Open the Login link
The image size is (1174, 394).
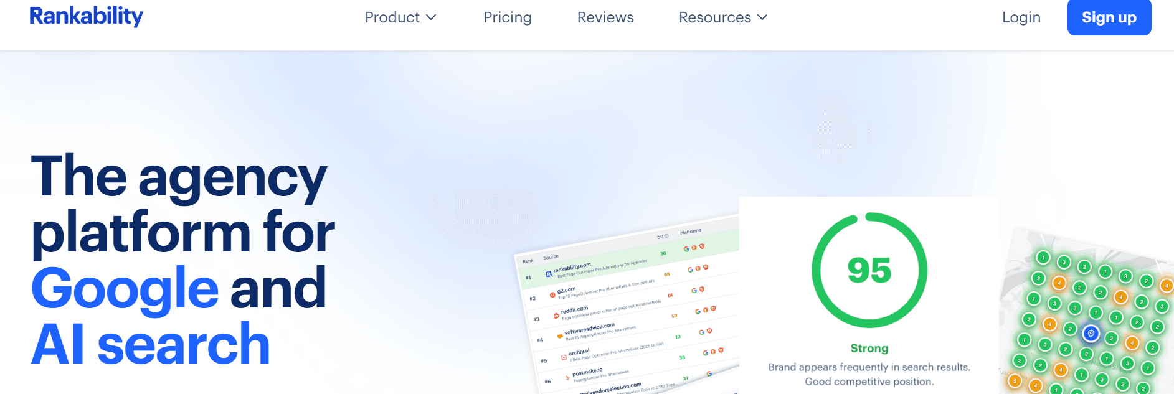pyautogui.click(x=1021, y=17)
